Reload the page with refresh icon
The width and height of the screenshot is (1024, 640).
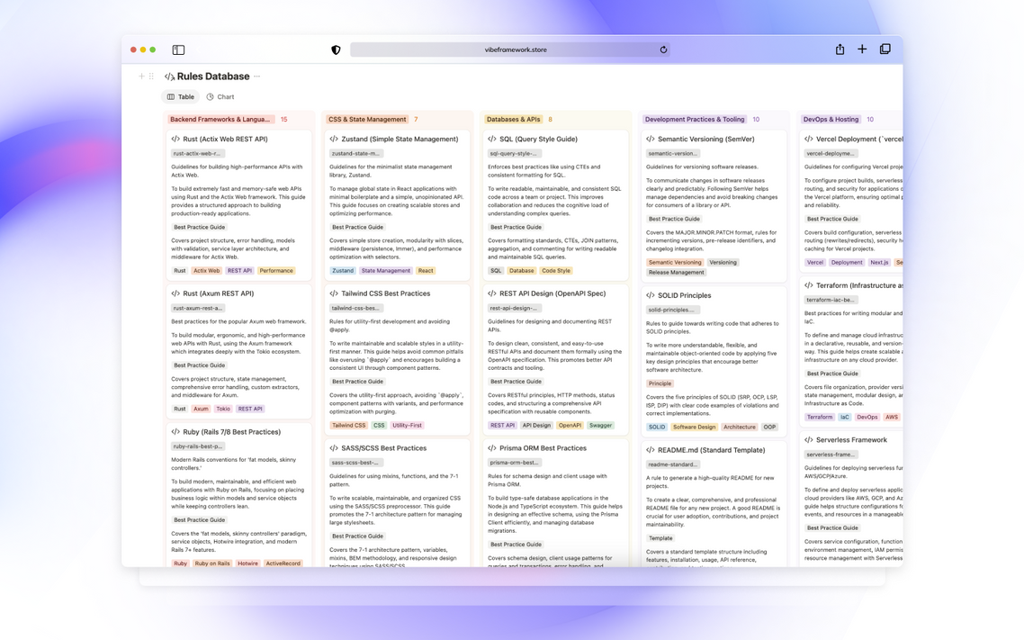[x=663, y=50]
